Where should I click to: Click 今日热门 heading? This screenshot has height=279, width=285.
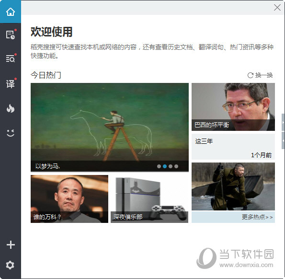click(x=46, y=75)
